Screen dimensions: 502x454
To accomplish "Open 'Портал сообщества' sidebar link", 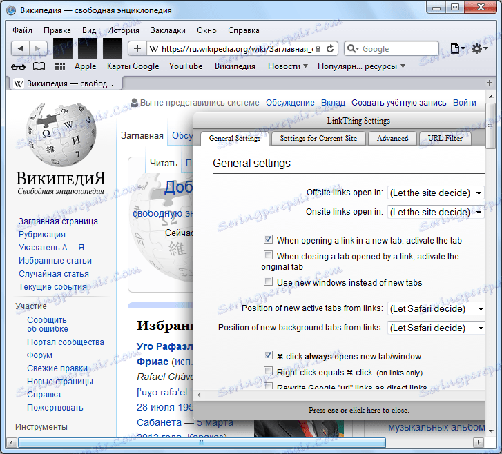I will [x=66, y=342].
